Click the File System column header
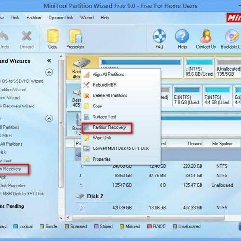Viewport: 241px width, 241px height. coord(222,144)
